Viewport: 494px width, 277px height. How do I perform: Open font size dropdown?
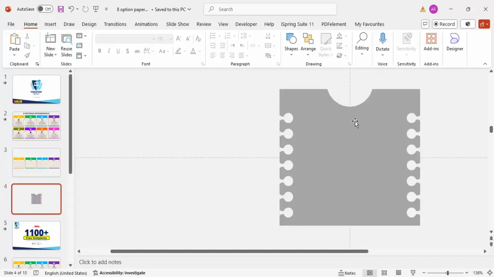171,38
